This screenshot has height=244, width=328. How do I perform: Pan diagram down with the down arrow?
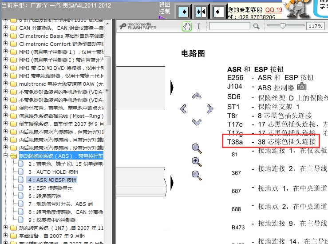197,122
